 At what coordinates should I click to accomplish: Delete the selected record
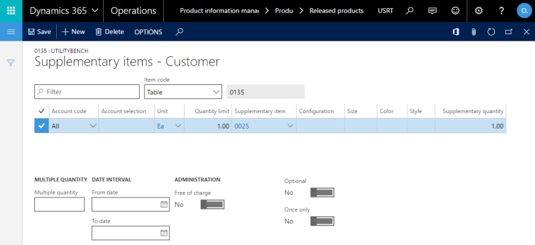pyautogui.click(x=110, y=31)
